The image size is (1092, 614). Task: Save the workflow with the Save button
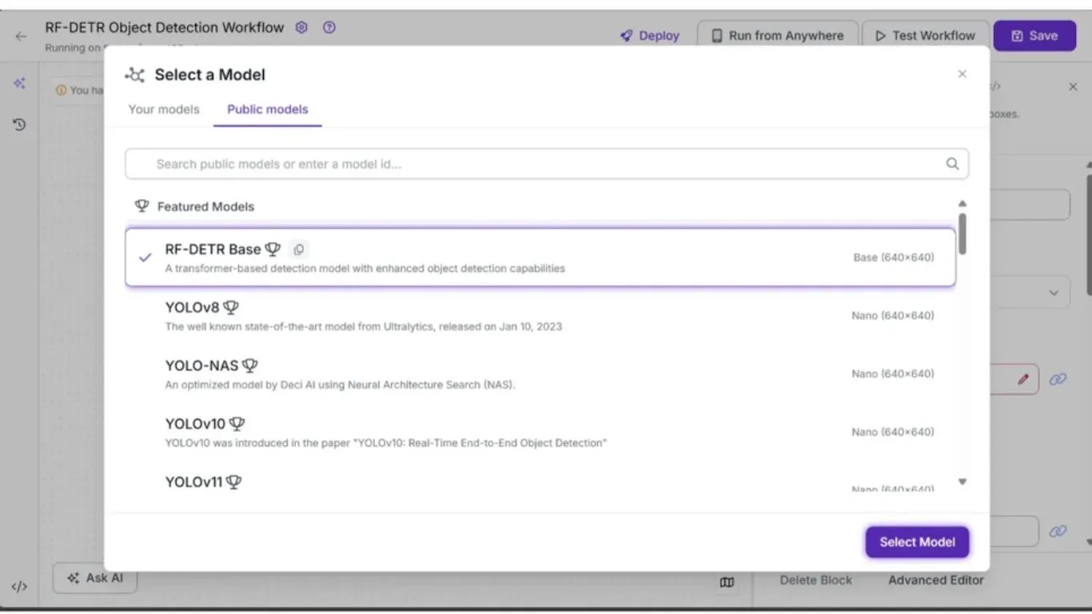(1034, 36)
